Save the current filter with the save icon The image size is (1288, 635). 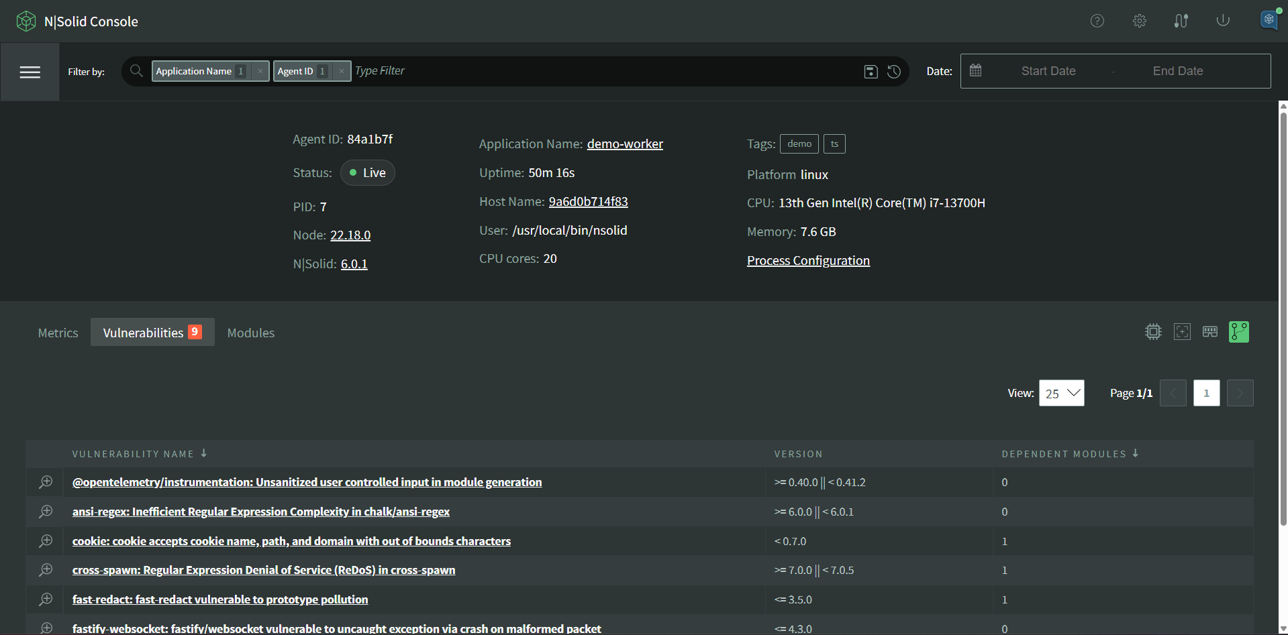pyautogui.click(x=871, y=71)
